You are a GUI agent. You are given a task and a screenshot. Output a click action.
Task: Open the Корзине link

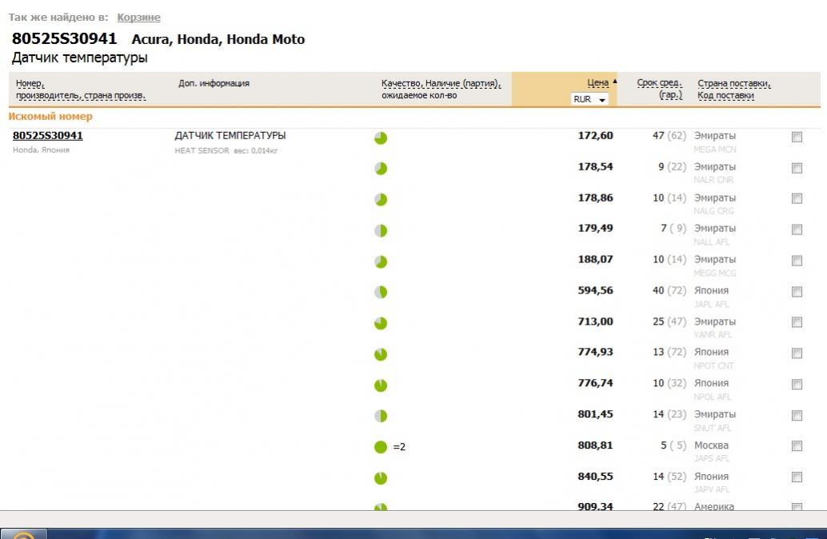[138, 18]
